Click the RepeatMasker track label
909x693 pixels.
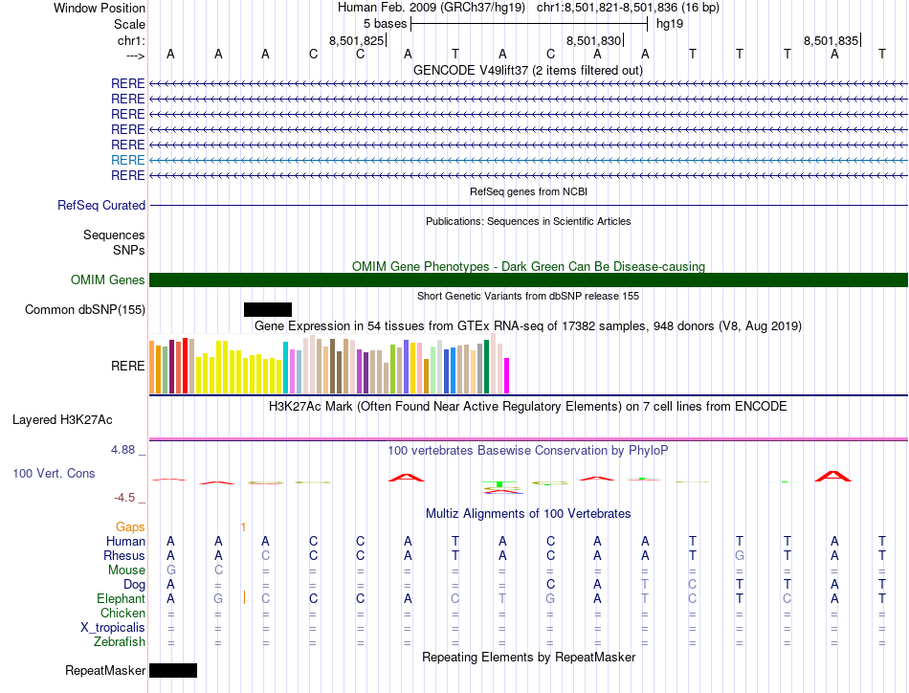[x=105, y=670]
